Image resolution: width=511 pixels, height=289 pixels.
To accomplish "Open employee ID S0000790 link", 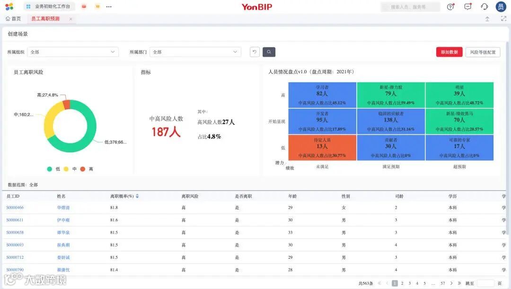I will (x=15, y=270).
